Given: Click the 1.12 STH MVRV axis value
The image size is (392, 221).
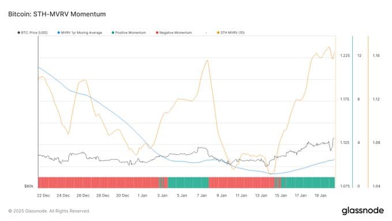Looking at the screenshot, I should pyautogui.click(x=376, y=99).
